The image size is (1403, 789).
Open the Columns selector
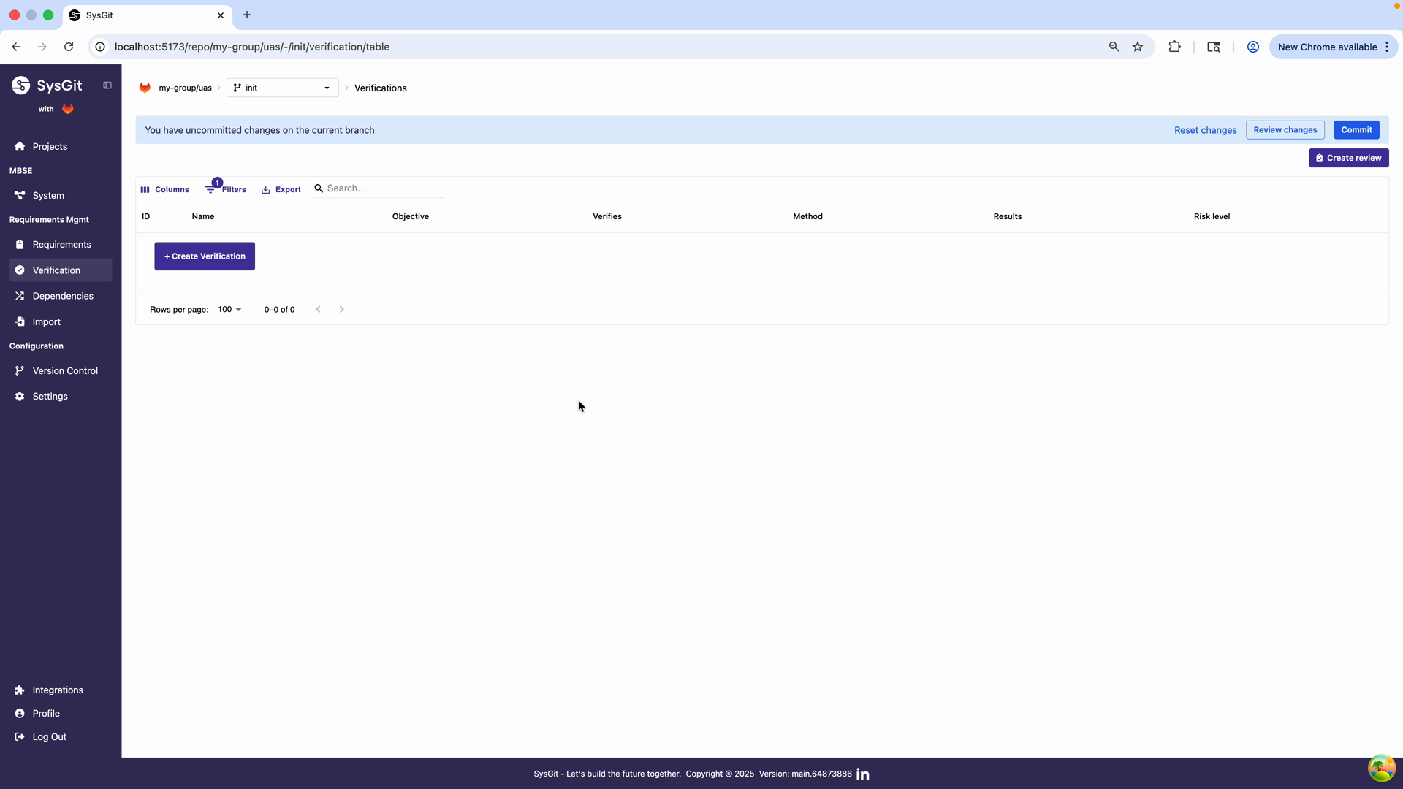pyautogui.click(x=164, y=189)
